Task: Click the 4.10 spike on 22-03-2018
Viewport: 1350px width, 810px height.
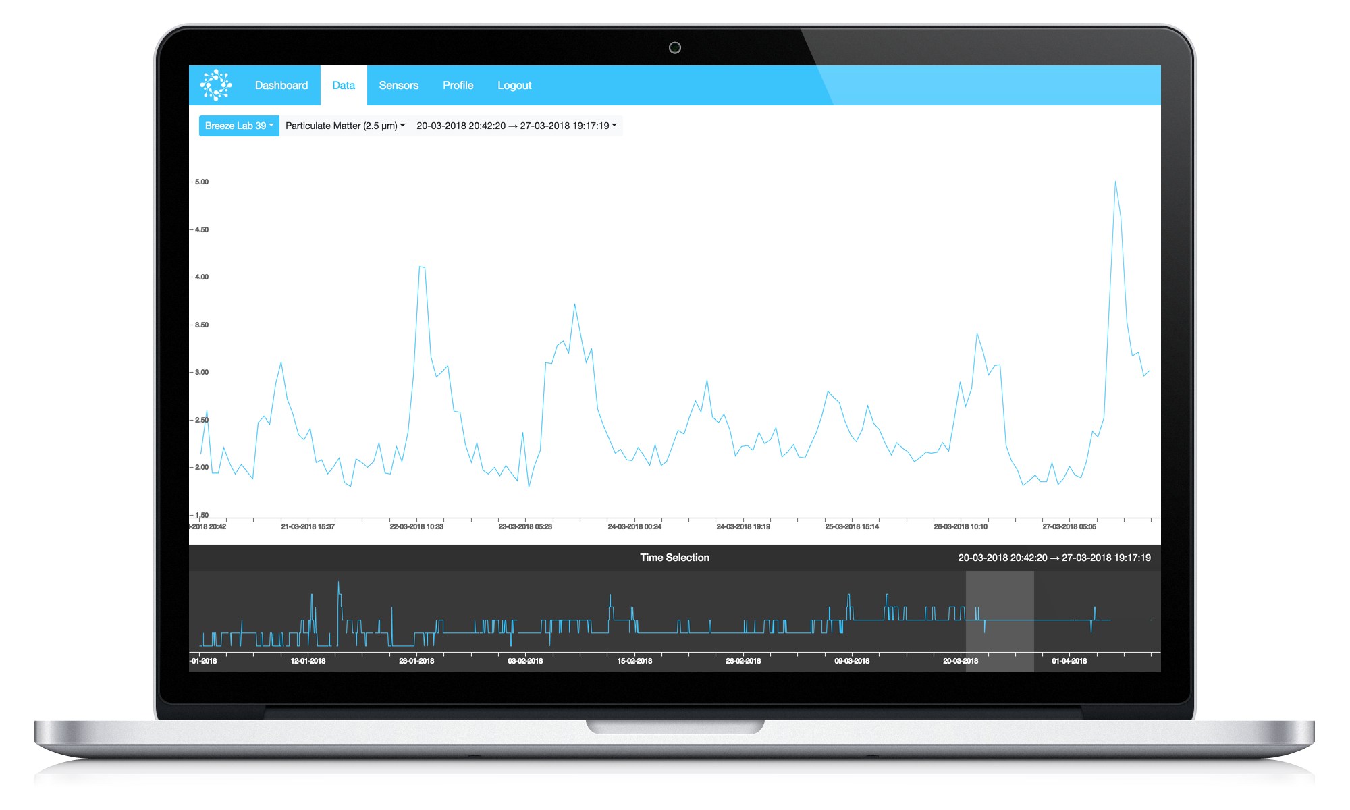Action: (421, 267)
